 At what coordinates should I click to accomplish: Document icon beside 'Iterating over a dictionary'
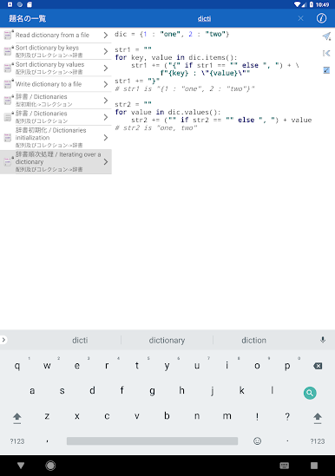8,162
